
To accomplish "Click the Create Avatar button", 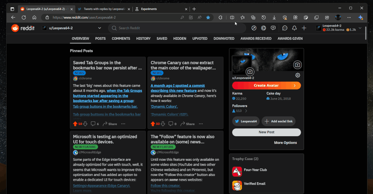I will coord(266,85).
